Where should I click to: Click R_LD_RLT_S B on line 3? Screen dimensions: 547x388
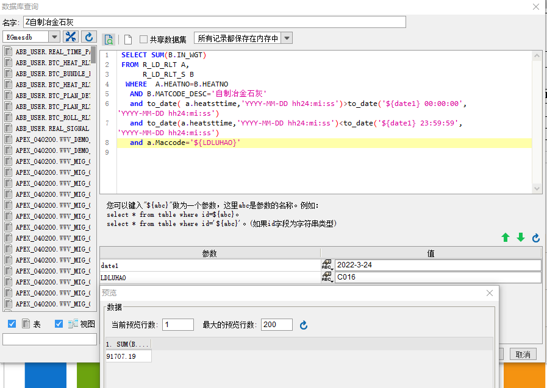tap(168, 74)
